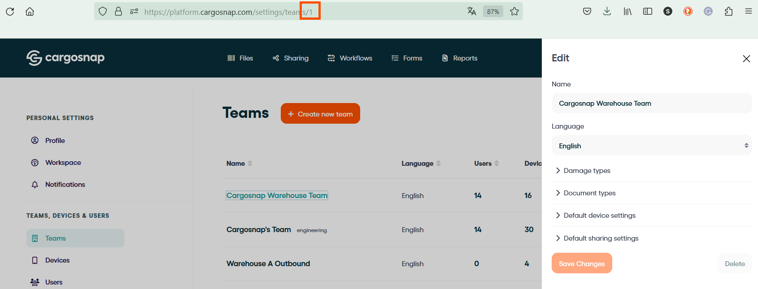Expand the Damage types section
The height and width of the screenshot is (289, 758).
[x=652, y=171]
